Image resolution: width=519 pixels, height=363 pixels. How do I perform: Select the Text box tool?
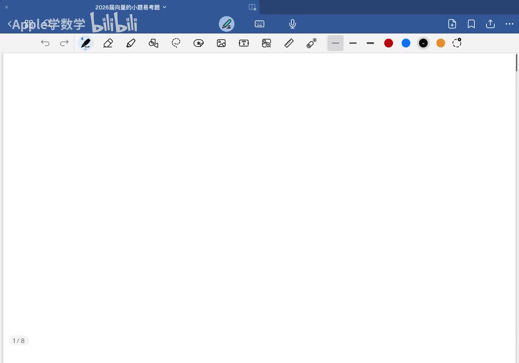point(243,43)
